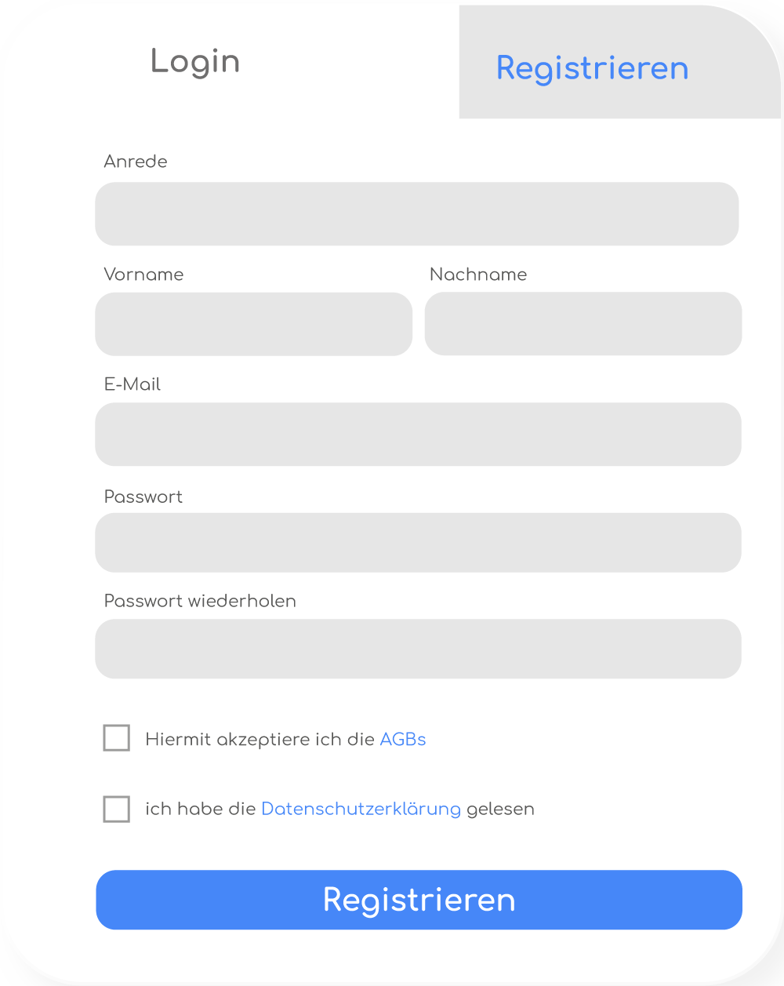Image resolution: width=784 pixels, height=986 pixels.
Task: Click the E-Mail input field
Action: [418, 435]
